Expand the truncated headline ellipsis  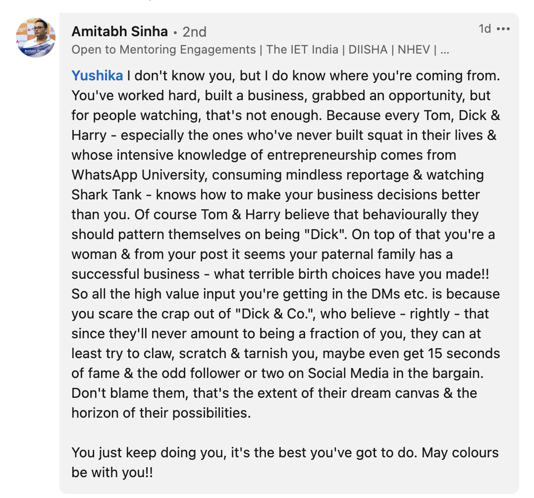coord(445,50)
